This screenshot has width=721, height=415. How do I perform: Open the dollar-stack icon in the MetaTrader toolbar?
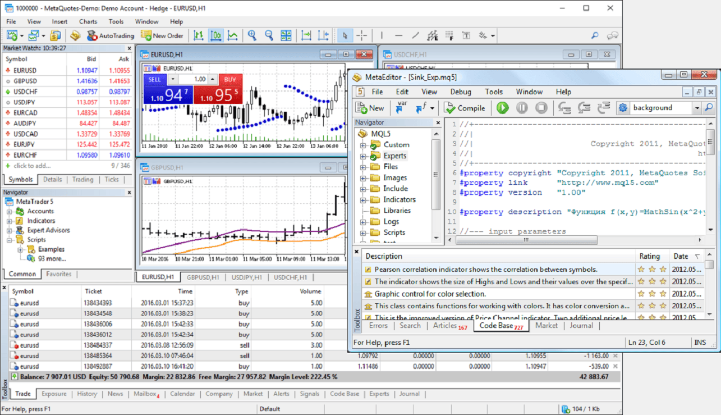click(x=55, y=35)
